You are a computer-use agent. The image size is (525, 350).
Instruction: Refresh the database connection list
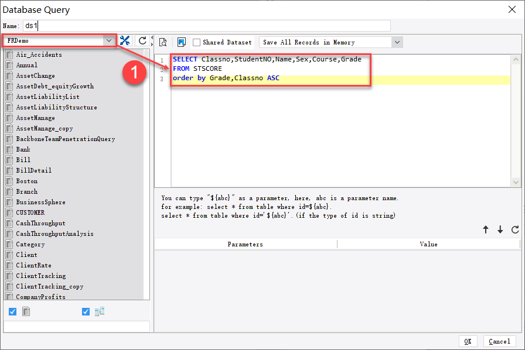(x=142, y=41)
